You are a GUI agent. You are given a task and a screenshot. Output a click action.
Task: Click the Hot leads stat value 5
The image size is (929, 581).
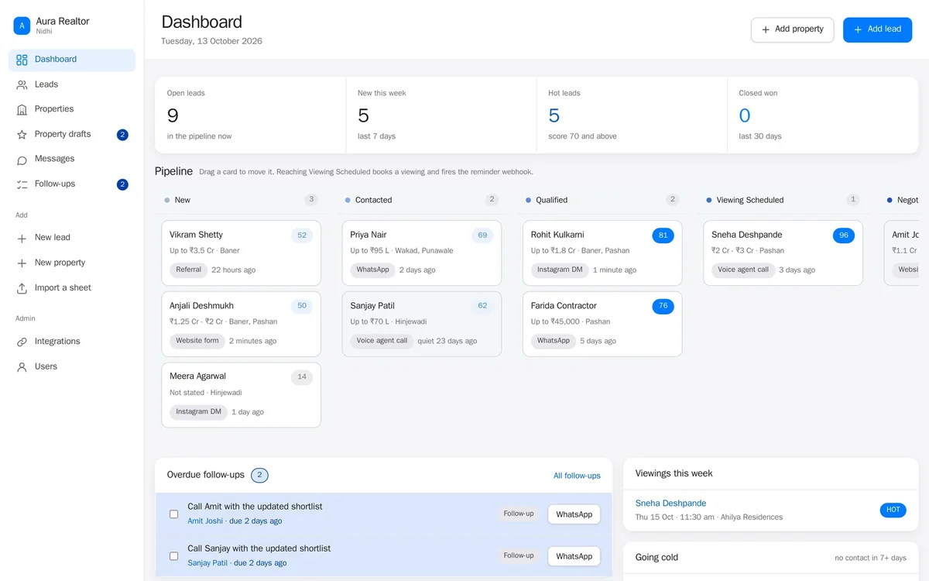point(554,116)
